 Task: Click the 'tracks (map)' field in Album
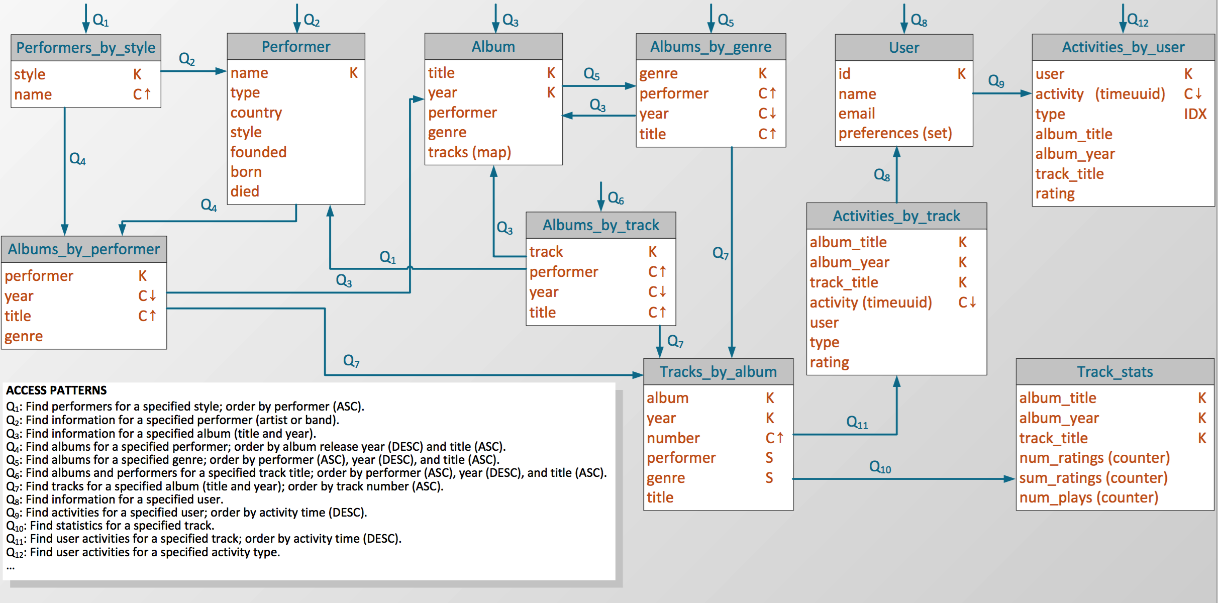coord(469,152)
